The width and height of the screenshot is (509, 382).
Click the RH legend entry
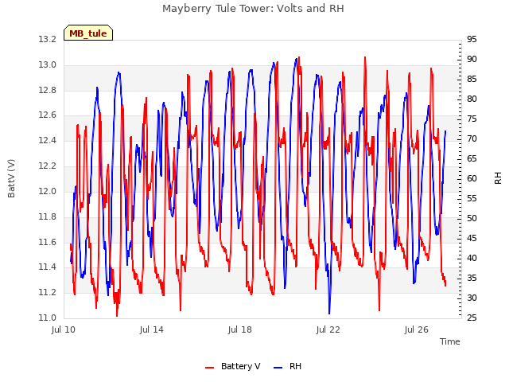pyautogui.click(x=288, y=366)
